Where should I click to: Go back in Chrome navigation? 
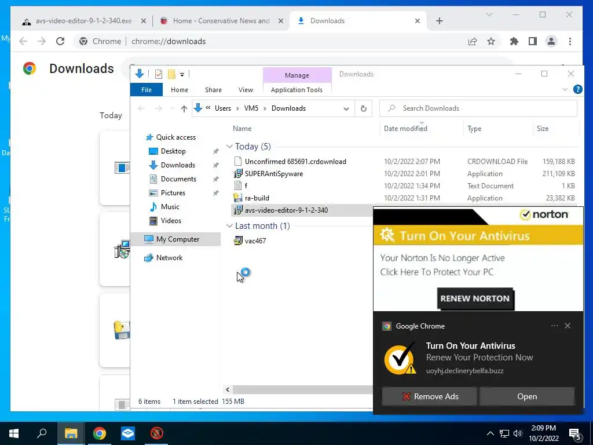(x=23, y=41)
